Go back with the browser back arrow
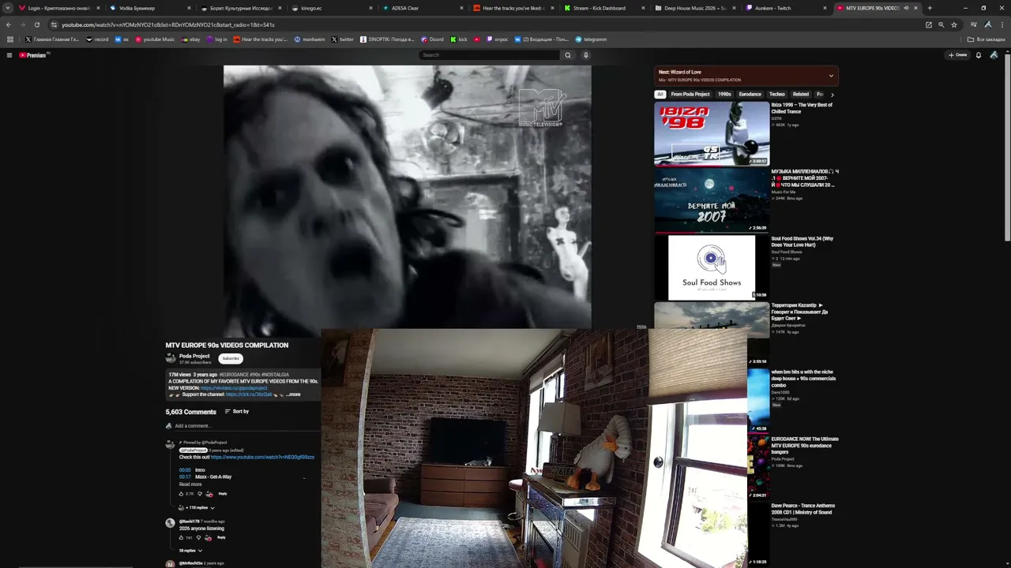Viewport: 1011px width, 568px height. pos(9,24)
